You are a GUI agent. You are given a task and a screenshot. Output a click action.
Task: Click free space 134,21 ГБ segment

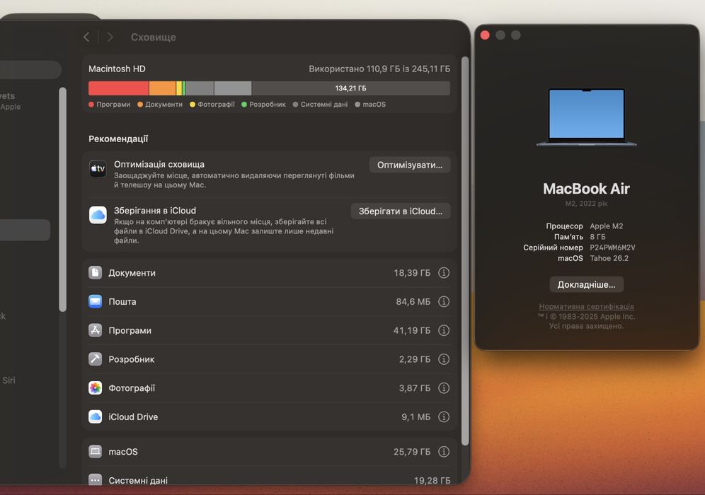coord(350,88)
